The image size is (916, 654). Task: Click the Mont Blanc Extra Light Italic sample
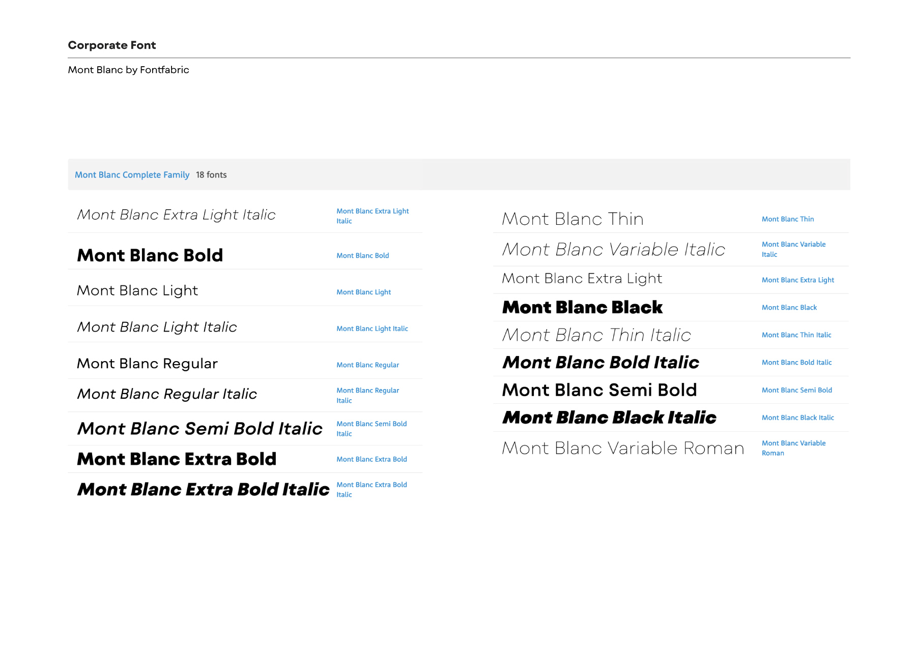176,215
